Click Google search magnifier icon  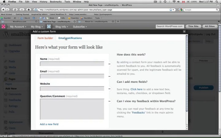pyautogui.click(x=217, y=10)
